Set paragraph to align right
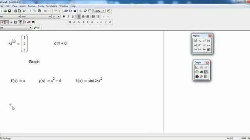The width and height of the screenshot is (250, 140). coord(87,16)
